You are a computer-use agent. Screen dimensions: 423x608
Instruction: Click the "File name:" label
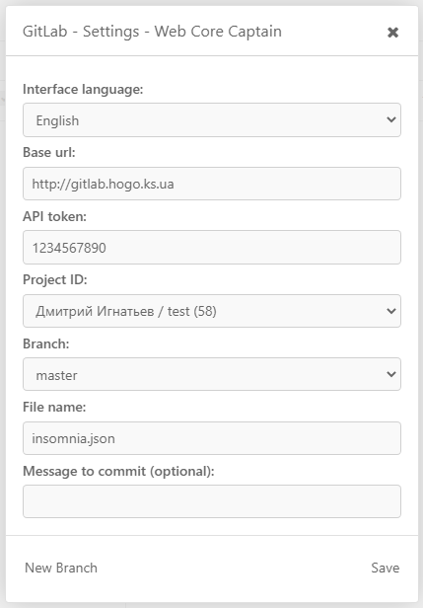click(x=54, y=407)
